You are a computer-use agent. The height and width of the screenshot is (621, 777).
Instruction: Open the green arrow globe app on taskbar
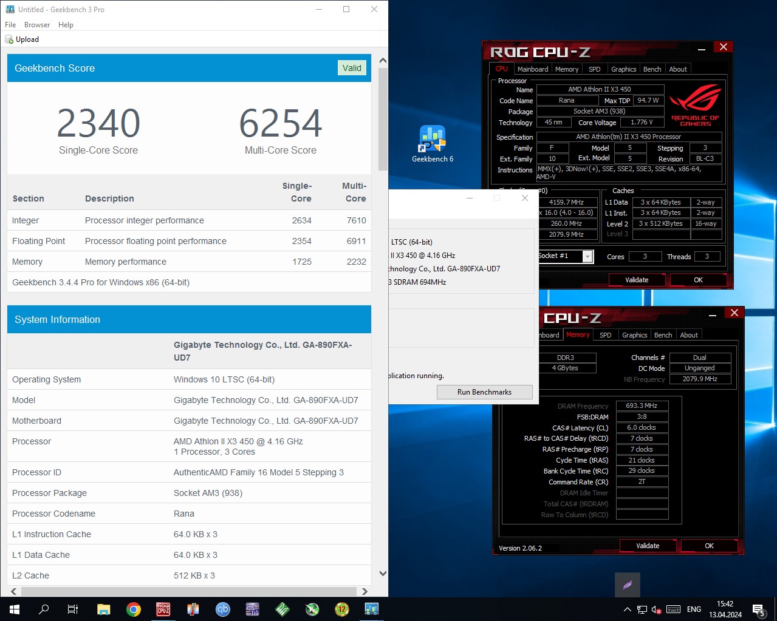coord(312,609)
